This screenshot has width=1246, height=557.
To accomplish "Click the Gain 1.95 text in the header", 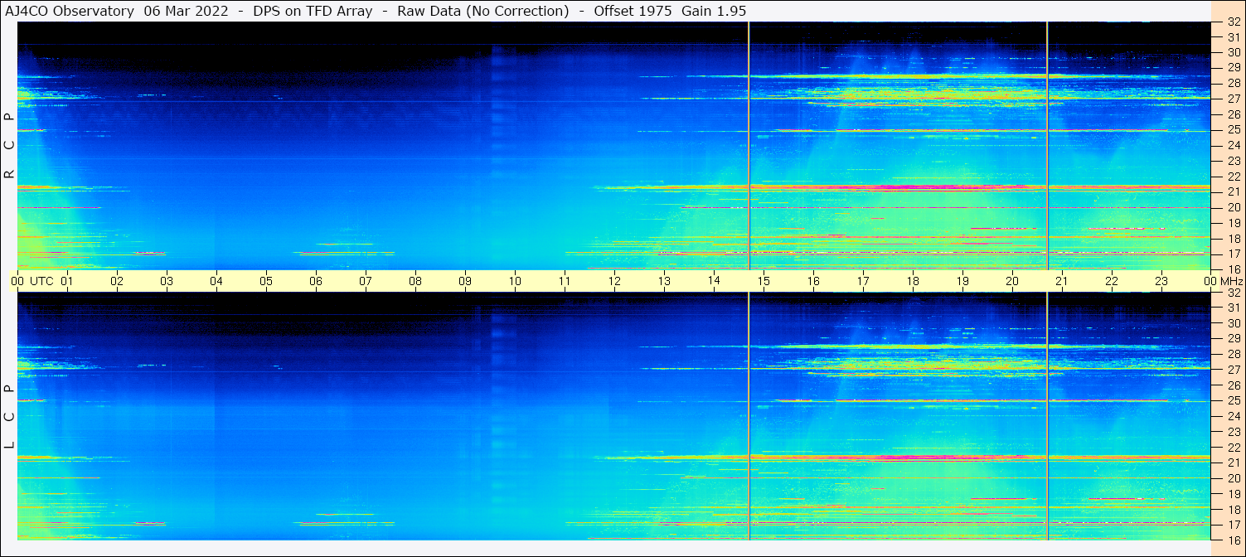I will (714, 11).
